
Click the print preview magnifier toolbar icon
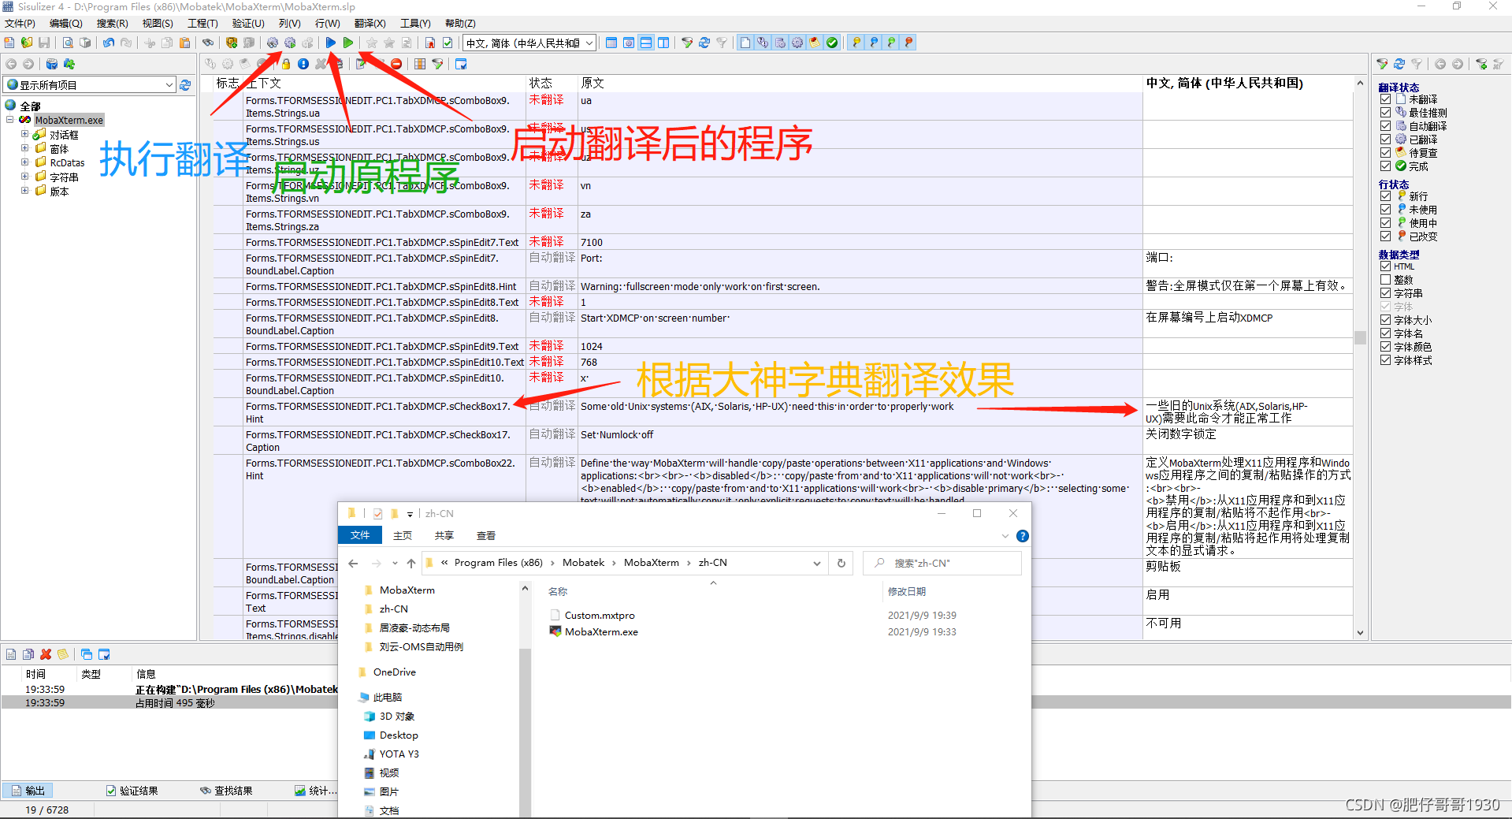pyautogui.click(x=68, y=43)
